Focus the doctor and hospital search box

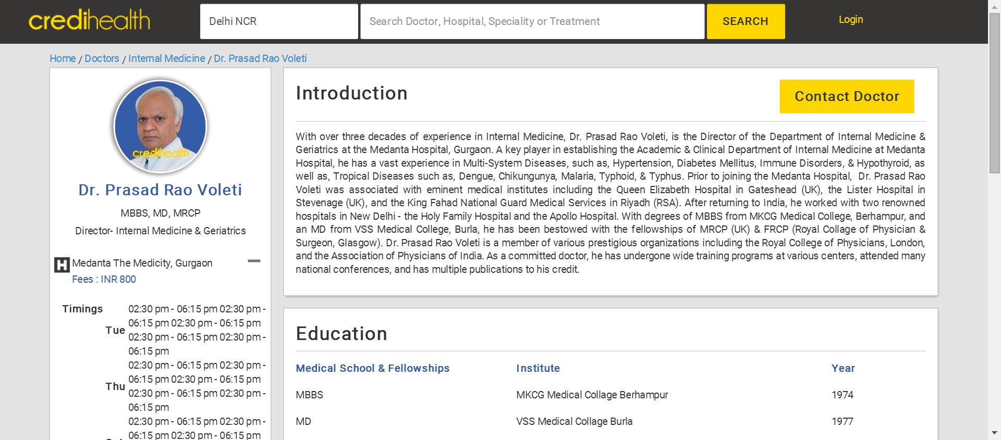(x=532, y=21)
